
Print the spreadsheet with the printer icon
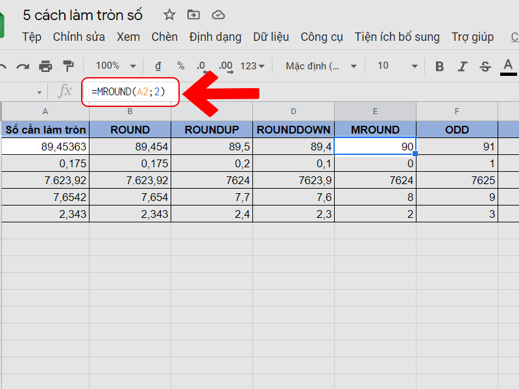tap(45, 66)
